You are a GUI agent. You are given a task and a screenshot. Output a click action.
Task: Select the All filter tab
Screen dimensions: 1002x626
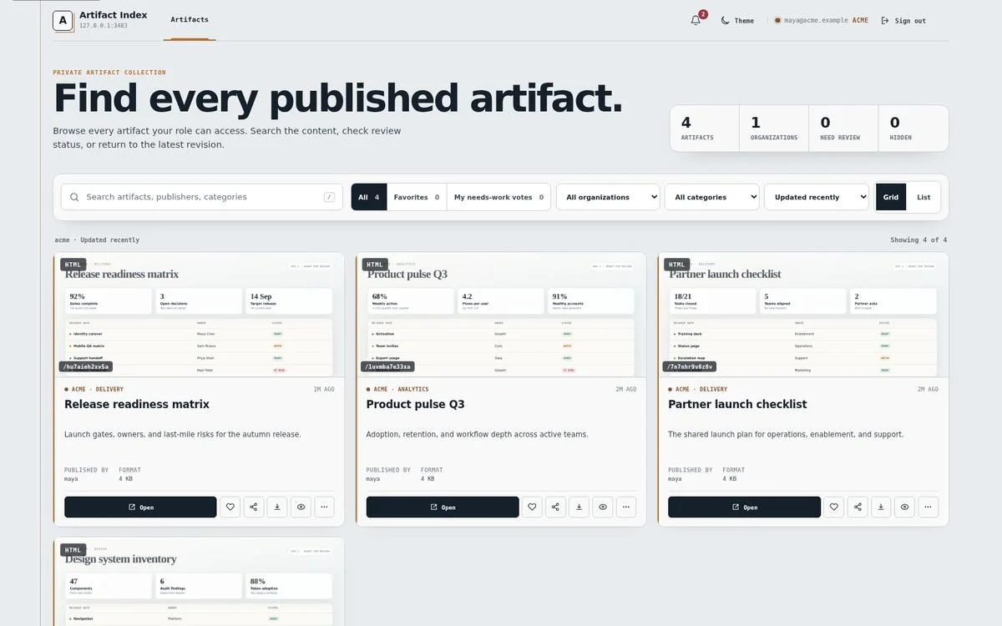[369, 197]
